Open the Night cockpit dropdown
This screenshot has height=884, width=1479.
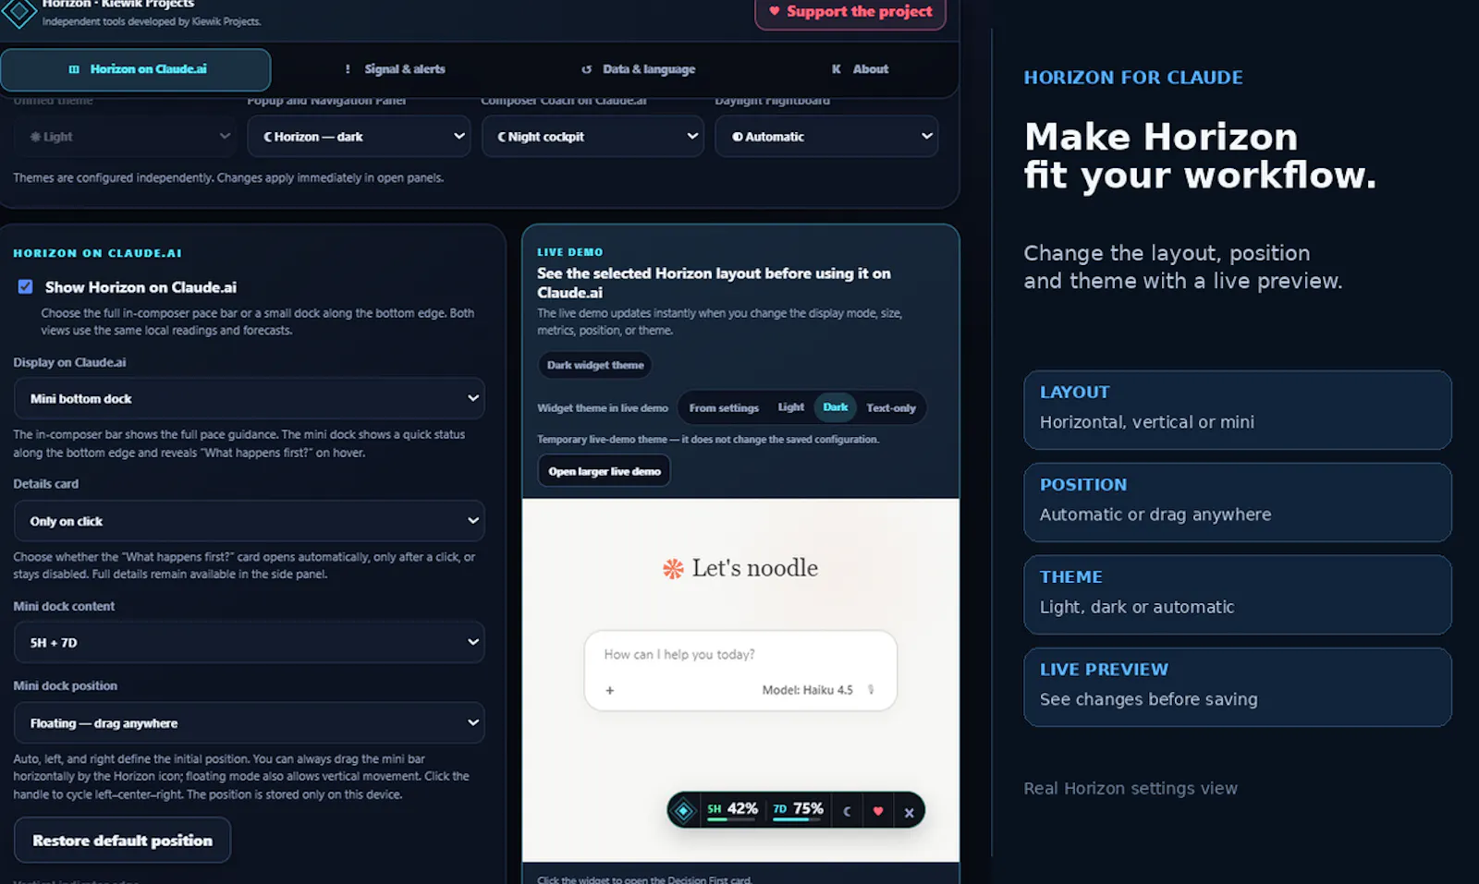click(593, 136)
